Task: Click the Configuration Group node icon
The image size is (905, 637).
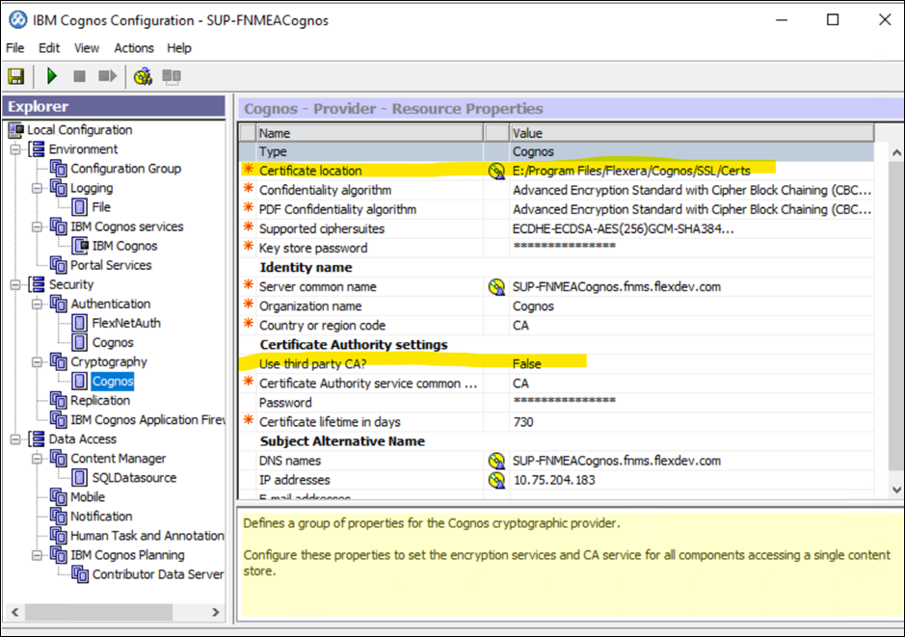Action: point(58,169)
